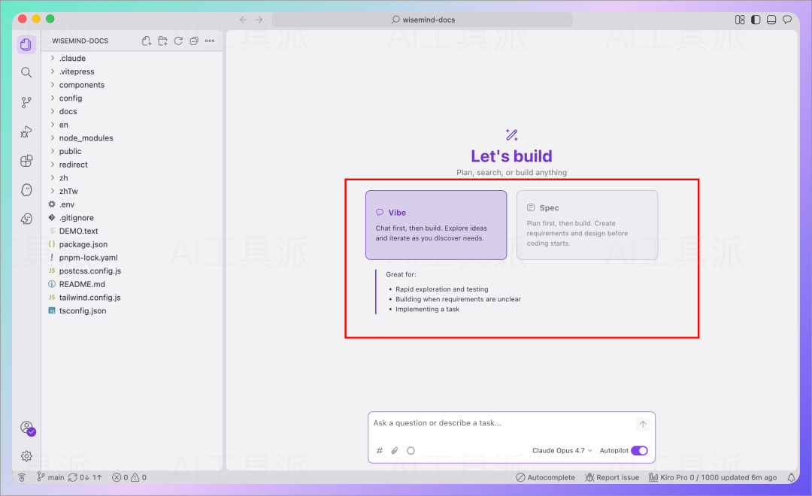Select the Vibe mode card
812x496 pixels.
[436, 225]
